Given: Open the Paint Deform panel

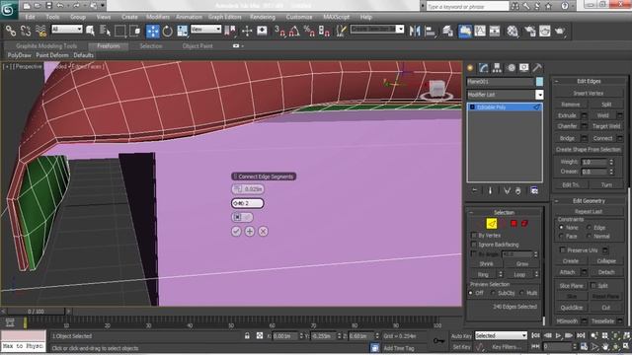Looking at the screenshot, I should [x=52, y=55].
